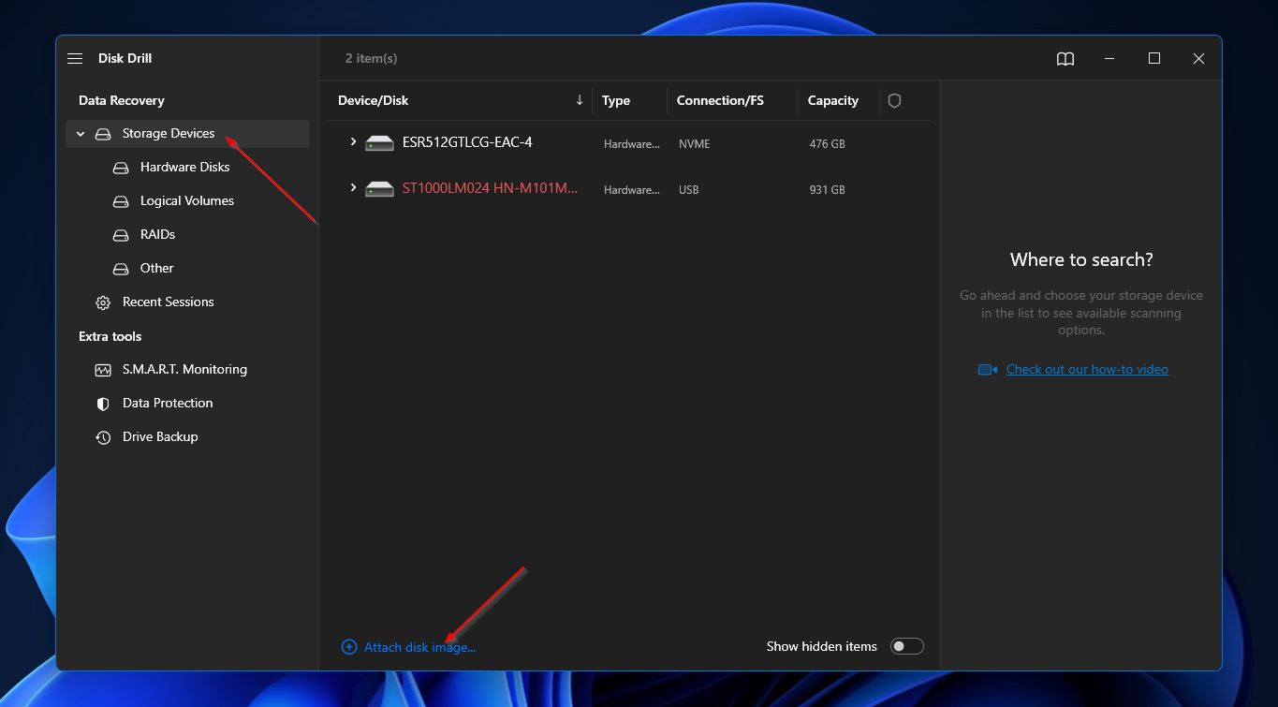
Task: Select the ST1000LM024 HN-M101M disk name
Action: click(x=490, y=188)
